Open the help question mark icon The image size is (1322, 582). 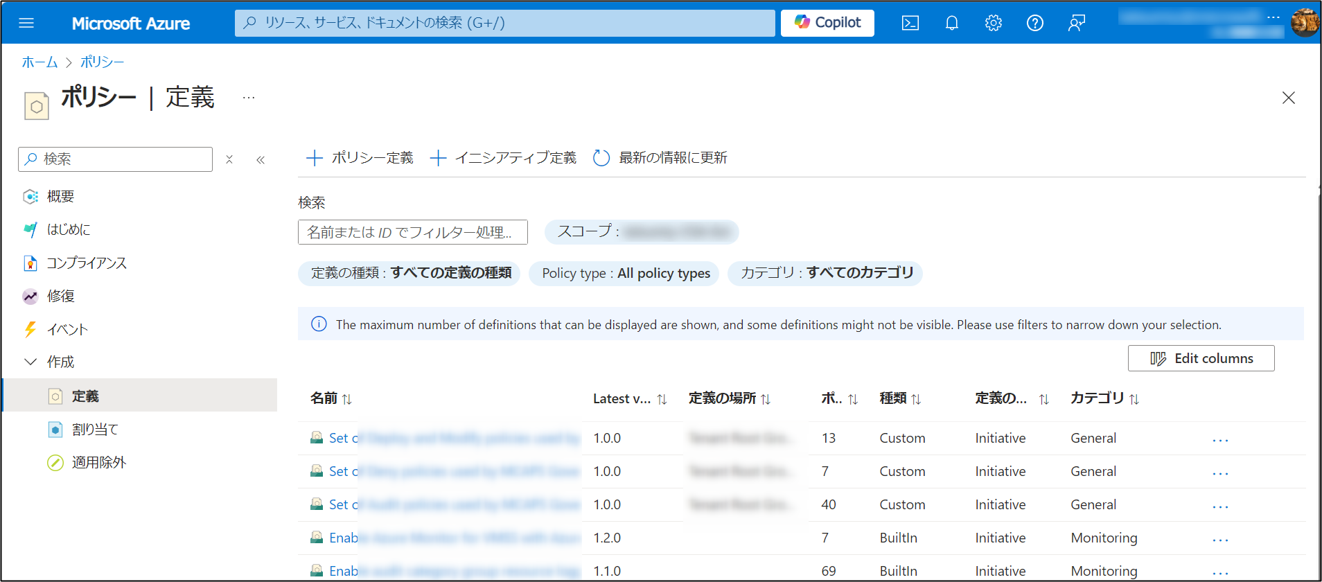(x=1035, y=23)
